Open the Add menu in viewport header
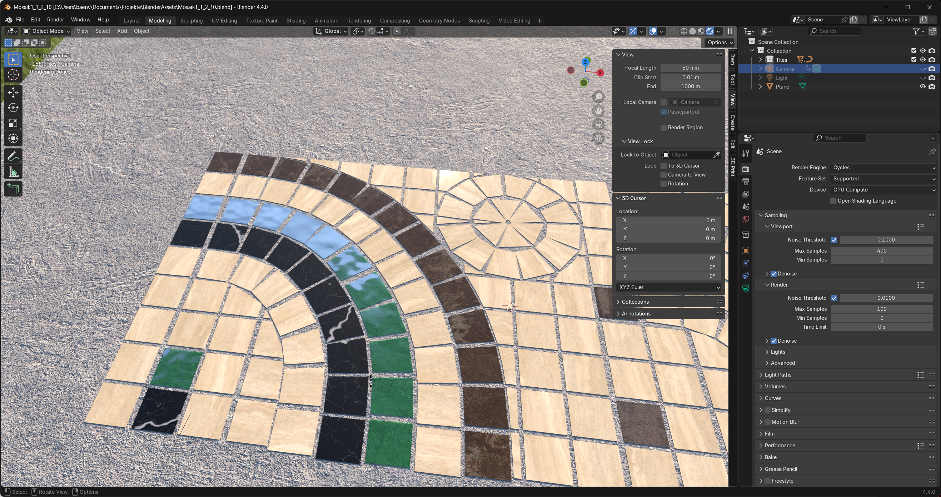Image resolution: width=941 pixels, height=497 pixels. point(121,31)
